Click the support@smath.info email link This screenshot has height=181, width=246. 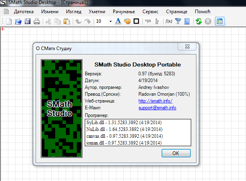tap(157, 108)
